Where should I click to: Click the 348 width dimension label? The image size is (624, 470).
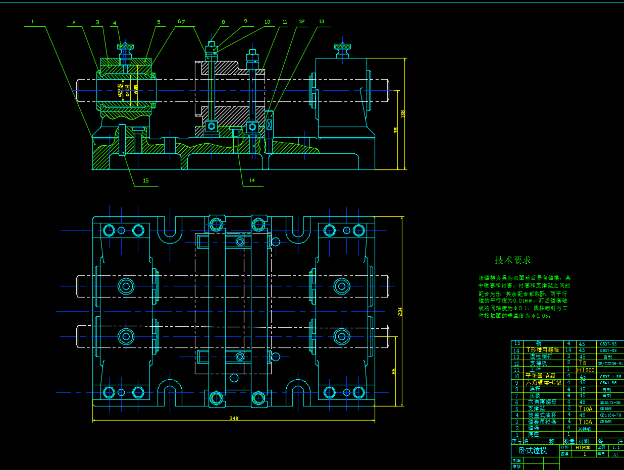click(234, 418)
